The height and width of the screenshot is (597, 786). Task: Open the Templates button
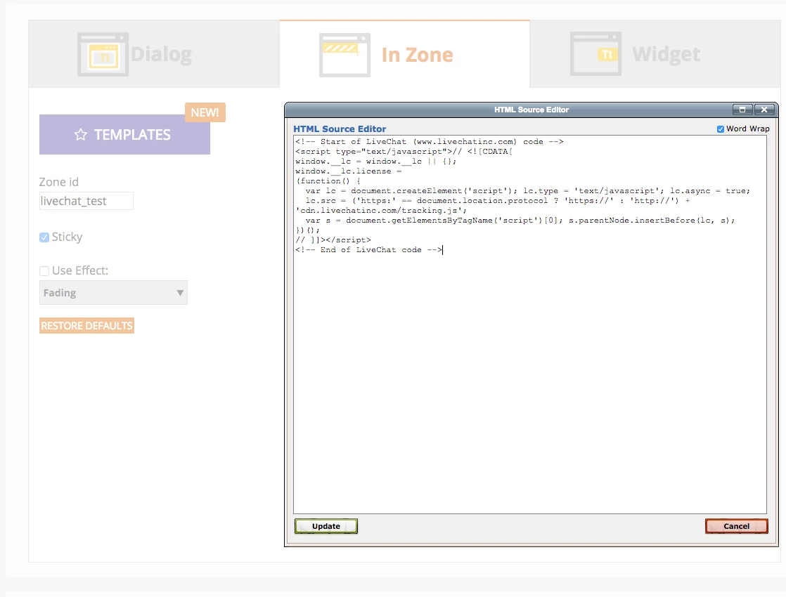click(124, 134)
